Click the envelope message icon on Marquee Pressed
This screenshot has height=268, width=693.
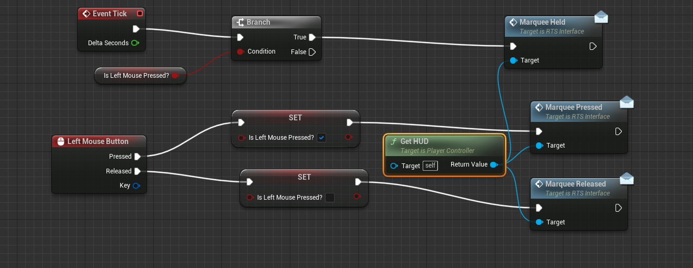[x=627, y=102]
